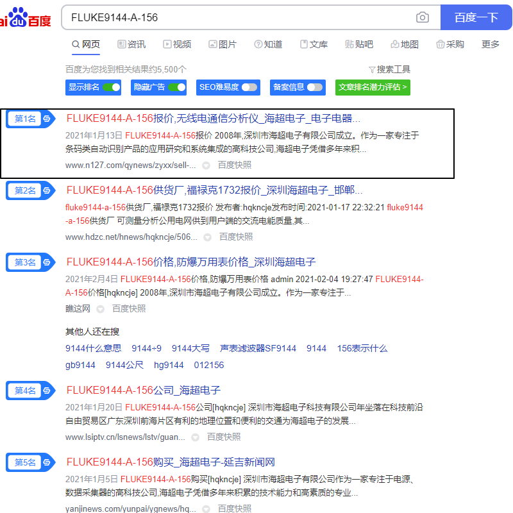
Task: Click the camera image search icon
Action: [423, 17]
